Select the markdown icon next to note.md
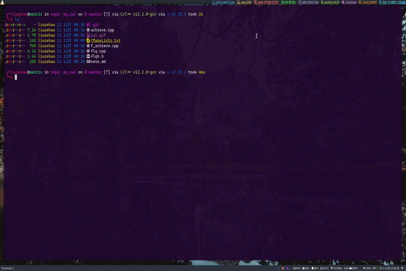Screen dimensions: 406x271 pyautogui.click(x=88, y=61)
